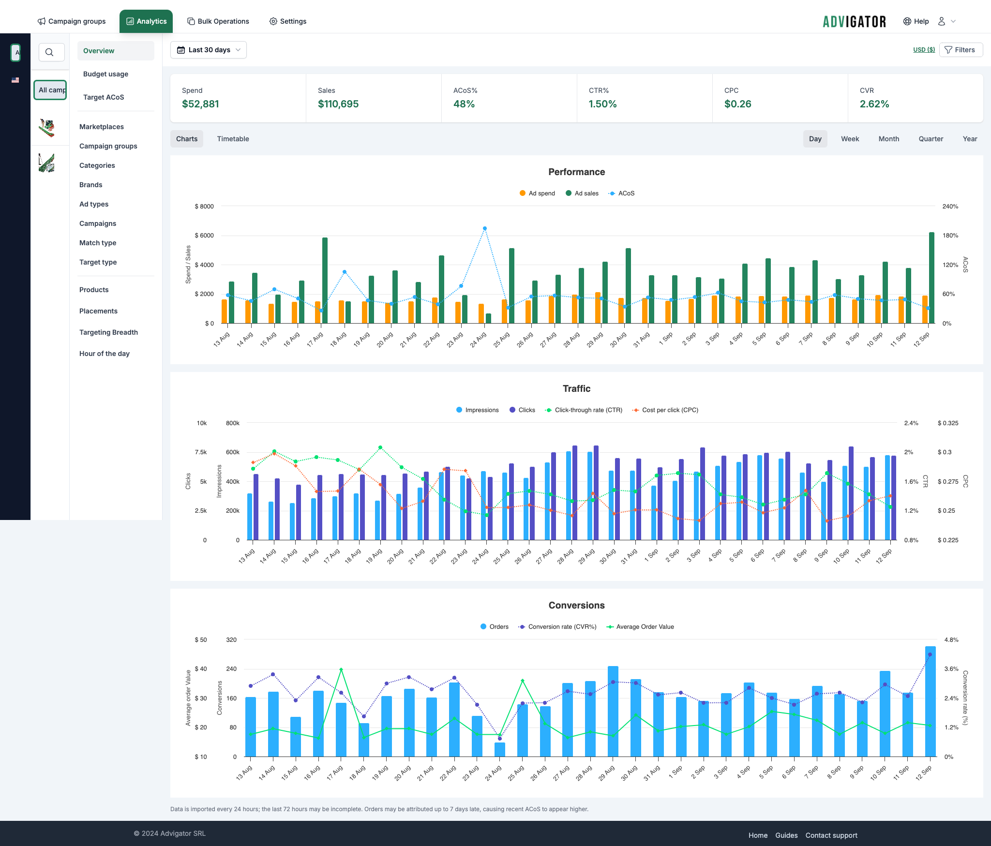Open the user account icon

(941, 21)
